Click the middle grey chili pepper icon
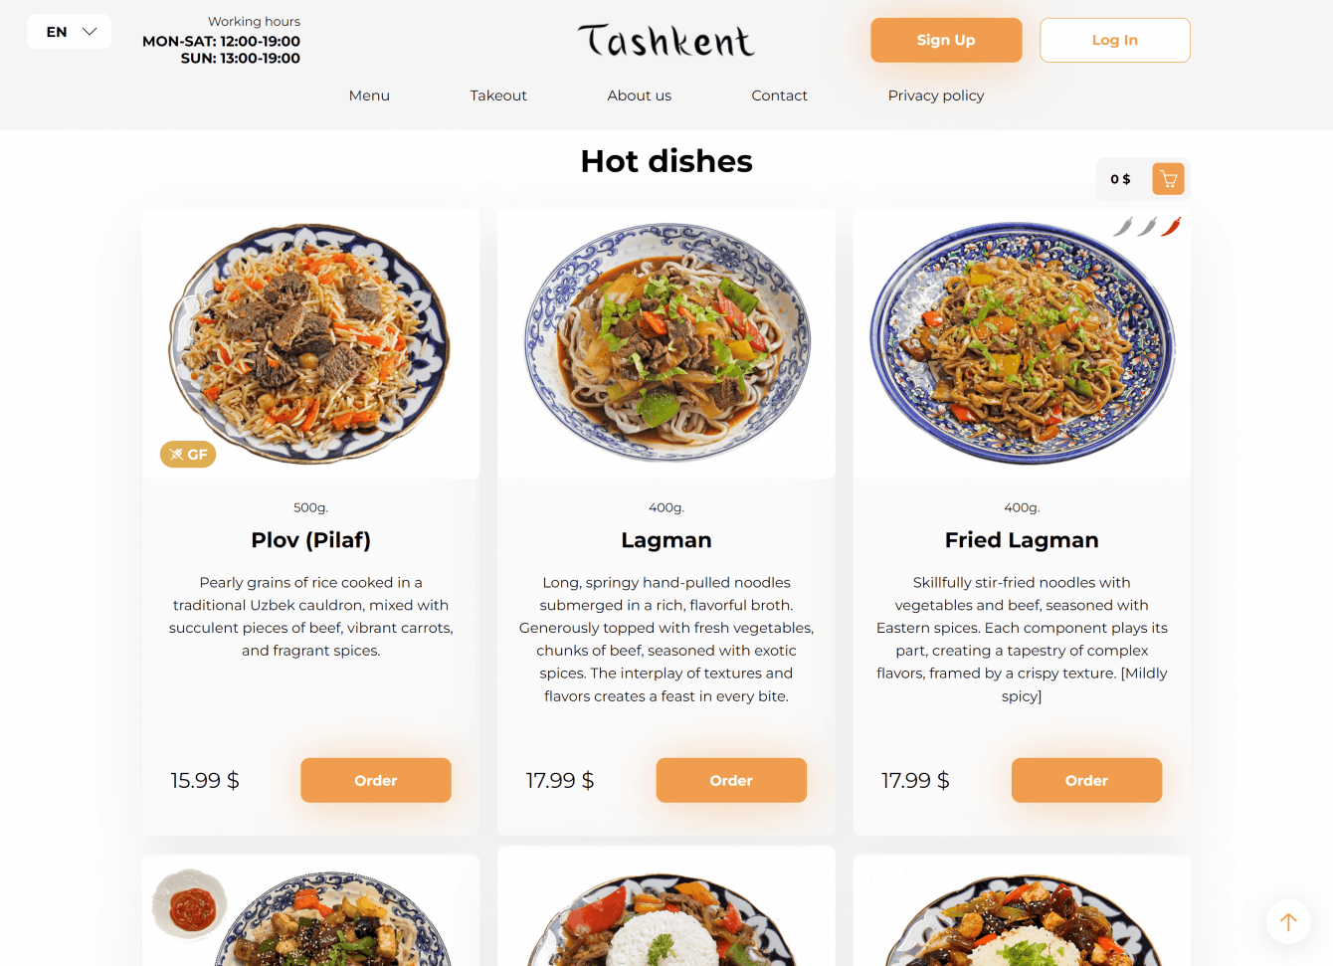 [x=1148, y=227]
